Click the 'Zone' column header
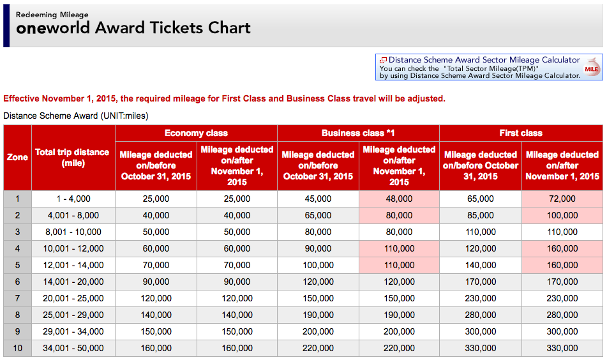Screen dimensions: 607x362 [x=17, y=158]
